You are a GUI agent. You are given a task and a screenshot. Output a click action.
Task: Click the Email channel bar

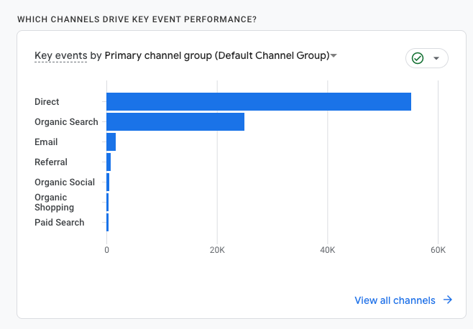(111, 142)
